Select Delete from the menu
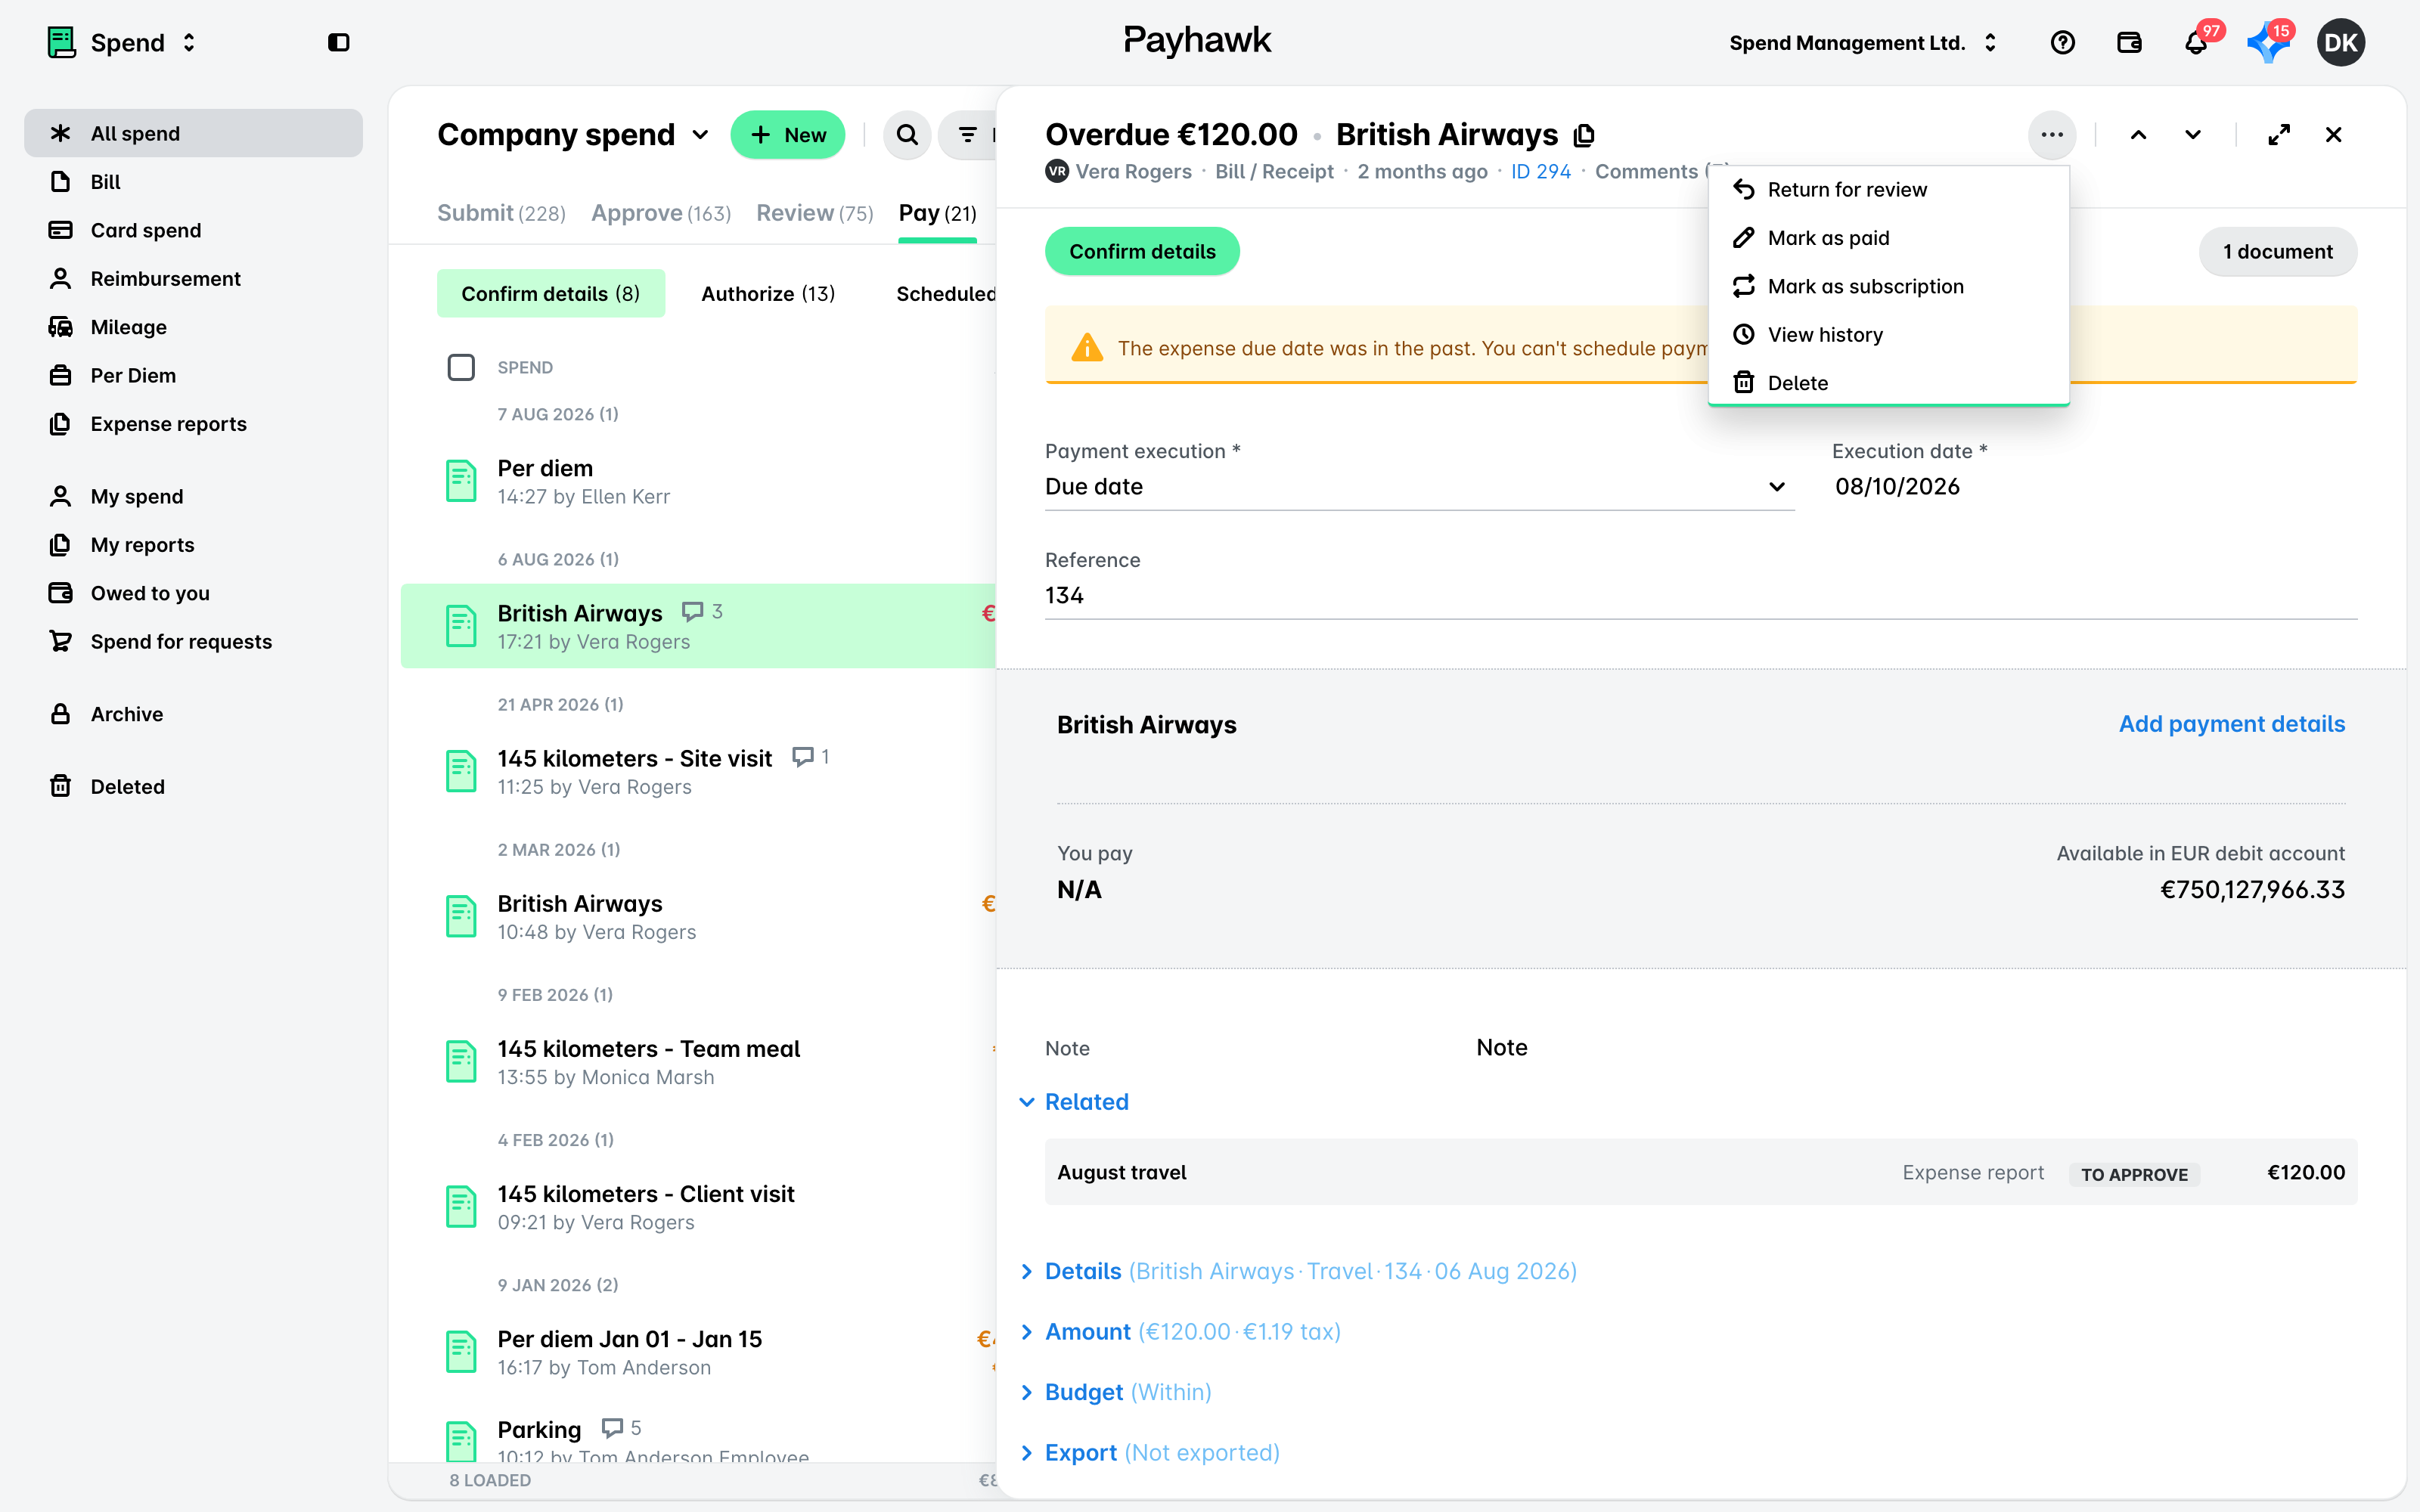 point(1888,383)
